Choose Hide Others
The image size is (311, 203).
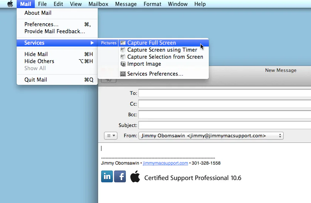point(57,61)
